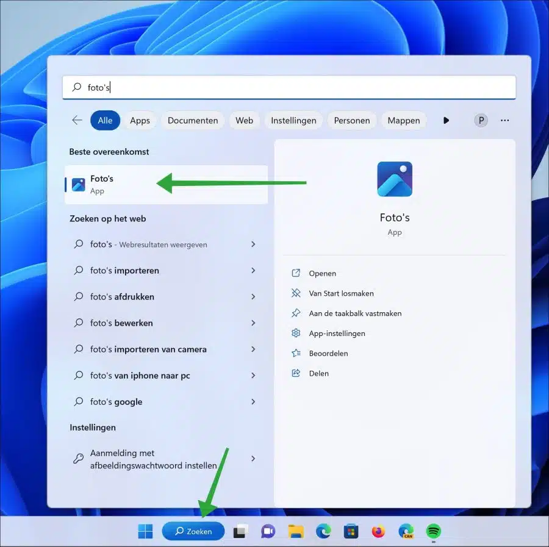Expand foto's Webresultaten weergeven chevron
This screenshot has height=547, width=549.
(x=254, y=244)
